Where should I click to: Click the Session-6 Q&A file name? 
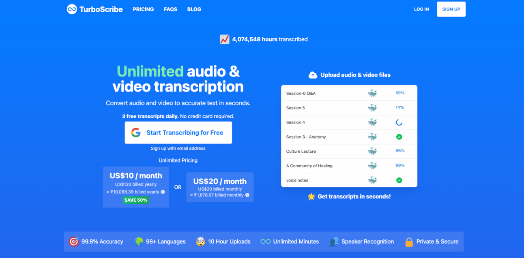tap(301, 94)
